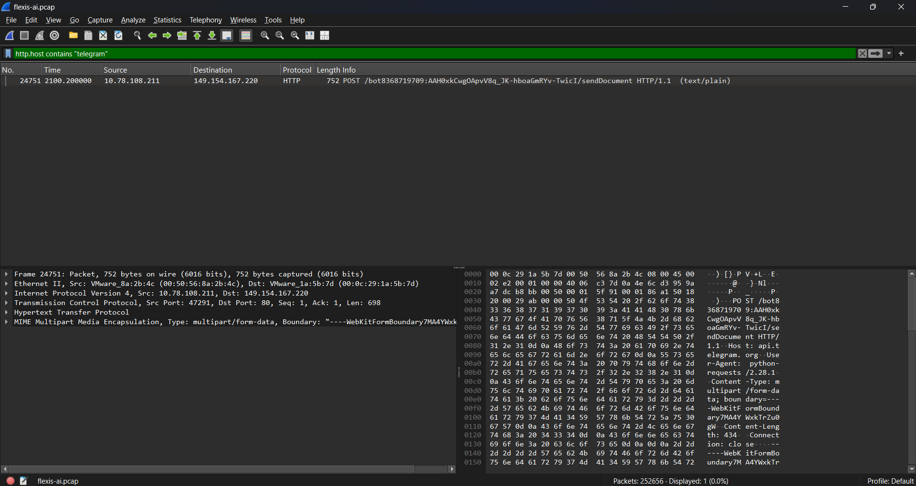Sort by the Length column header

(x=327, y=70)
